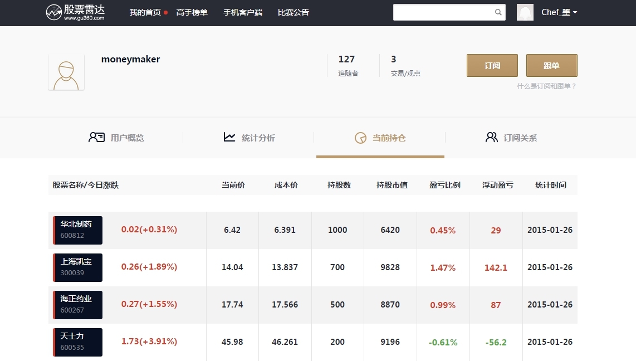Click the 订阅 button
Viewport: 636px width, 361px height.
[492, 65]
